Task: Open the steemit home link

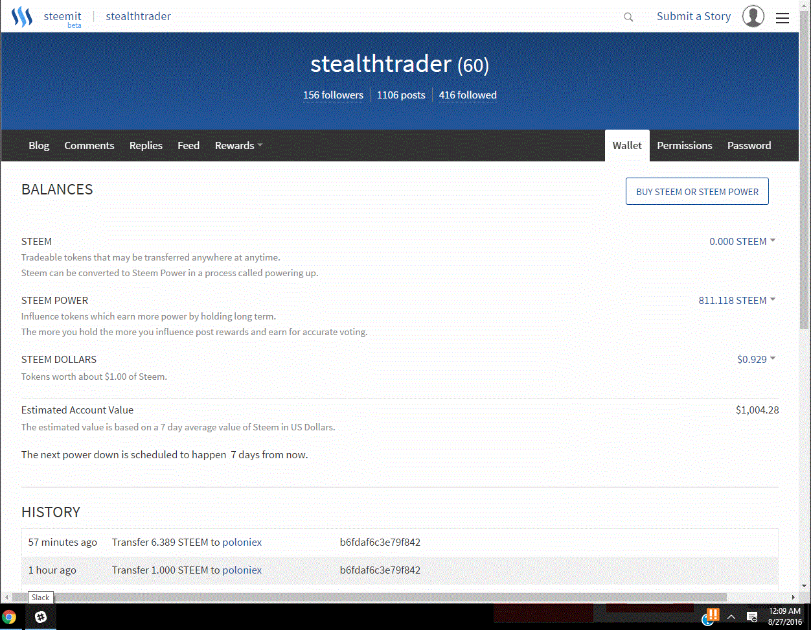Action: pos(63,16)
